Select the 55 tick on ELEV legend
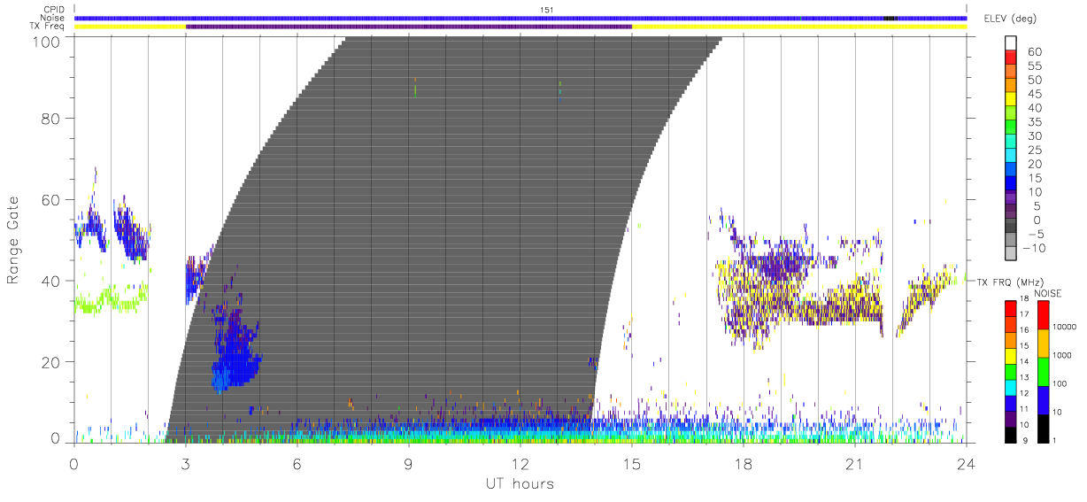Image resolution: width=1087 pixels, height=502 pixels. (x=1035, y=66)
